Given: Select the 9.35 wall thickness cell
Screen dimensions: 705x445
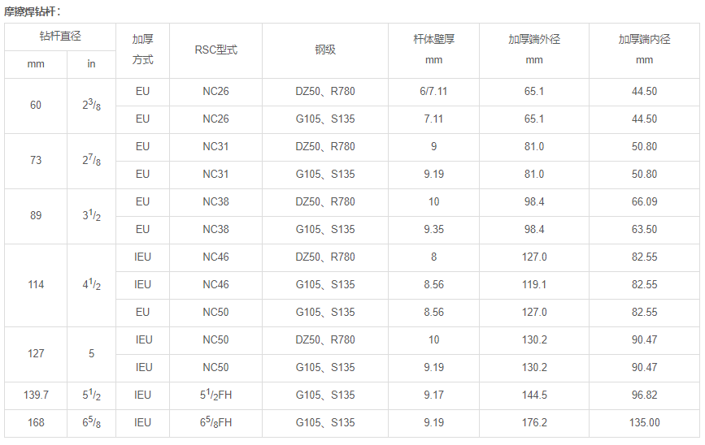Looking at the screenshot, I should (x=434, y=230).
